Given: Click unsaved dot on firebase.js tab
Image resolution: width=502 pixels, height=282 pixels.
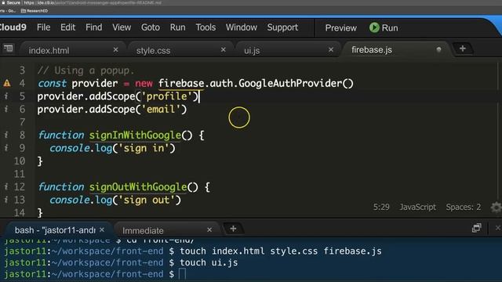Looking at the screenshot, I should pos(438,49).
